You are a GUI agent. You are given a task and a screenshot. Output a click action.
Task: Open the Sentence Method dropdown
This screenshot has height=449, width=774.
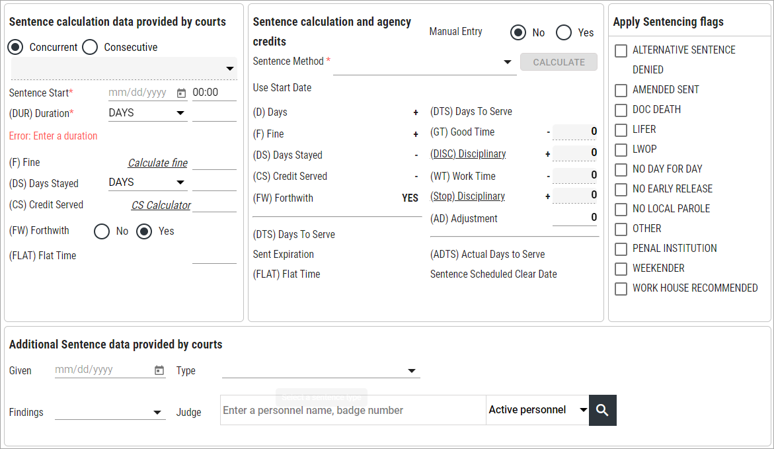tap(424, 62)
